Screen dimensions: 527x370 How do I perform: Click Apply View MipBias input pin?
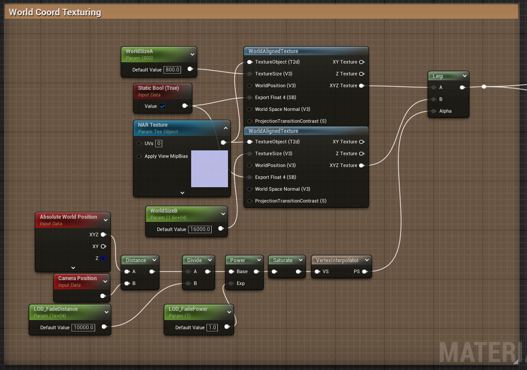tap(139, 156)
